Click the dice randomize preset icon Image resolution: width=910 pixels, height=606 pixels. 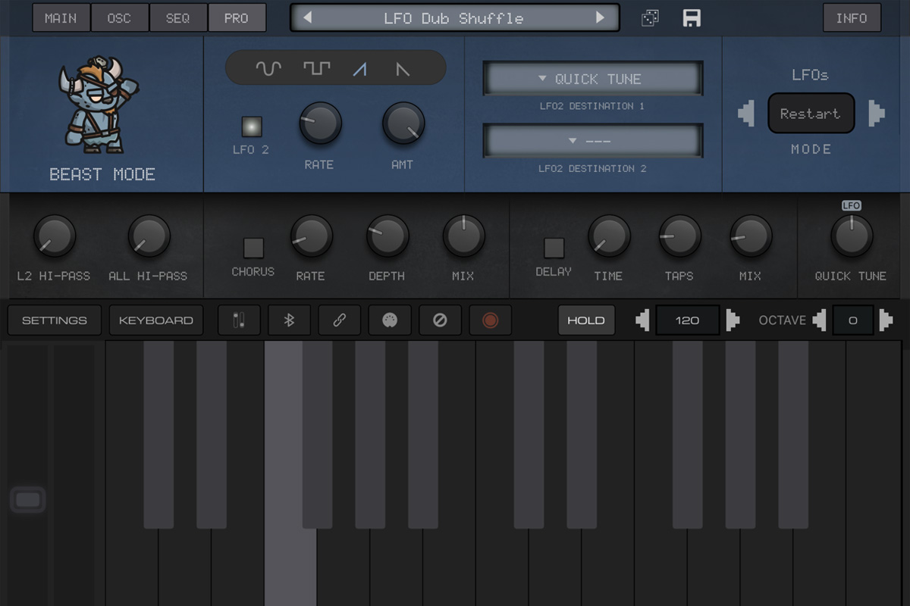point(650,18)
